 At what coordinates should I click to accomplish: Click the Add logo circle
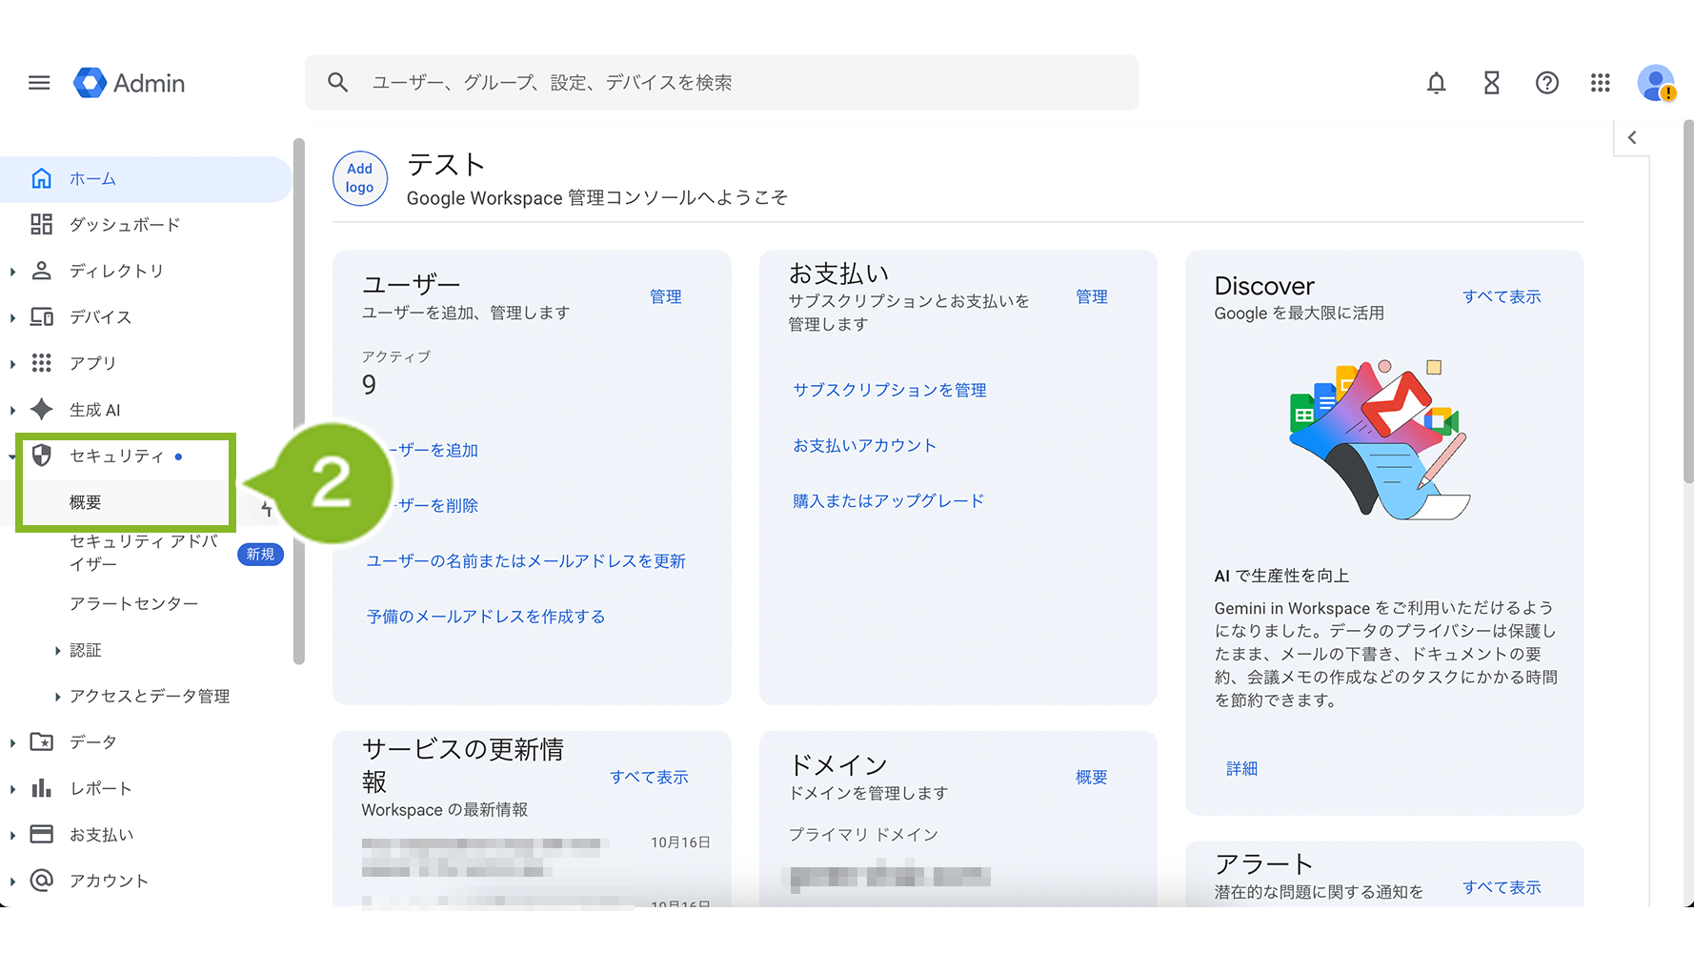click(360, 178)
